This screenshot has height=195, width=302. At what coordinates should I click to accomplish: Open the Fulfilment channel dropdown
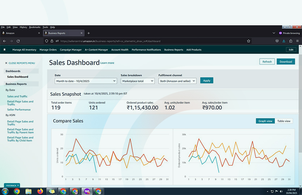point(177,81)
